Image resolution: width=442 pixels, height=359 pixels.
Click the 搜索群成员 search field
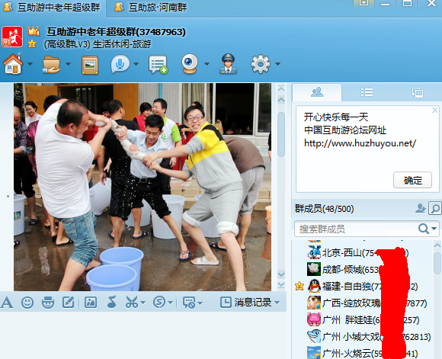pyautogui.click(x=357, y=229)
